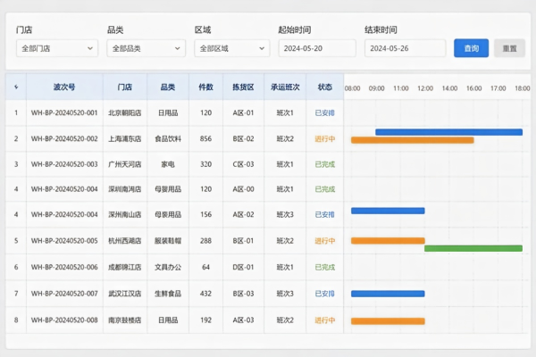The height and width of the screenshot is (357, 536).
Task: Click the 拣货区 column header
Action: point(243,87)
